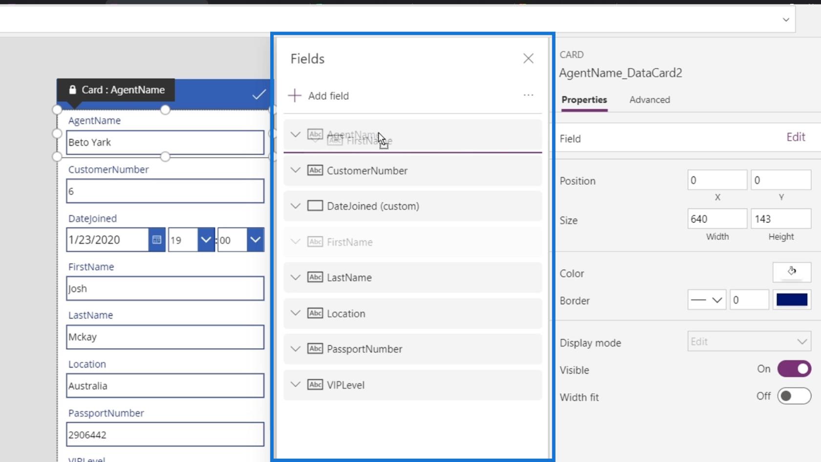
Task: Click the CustomerNumber input field
Action: (x=165, y=191)
